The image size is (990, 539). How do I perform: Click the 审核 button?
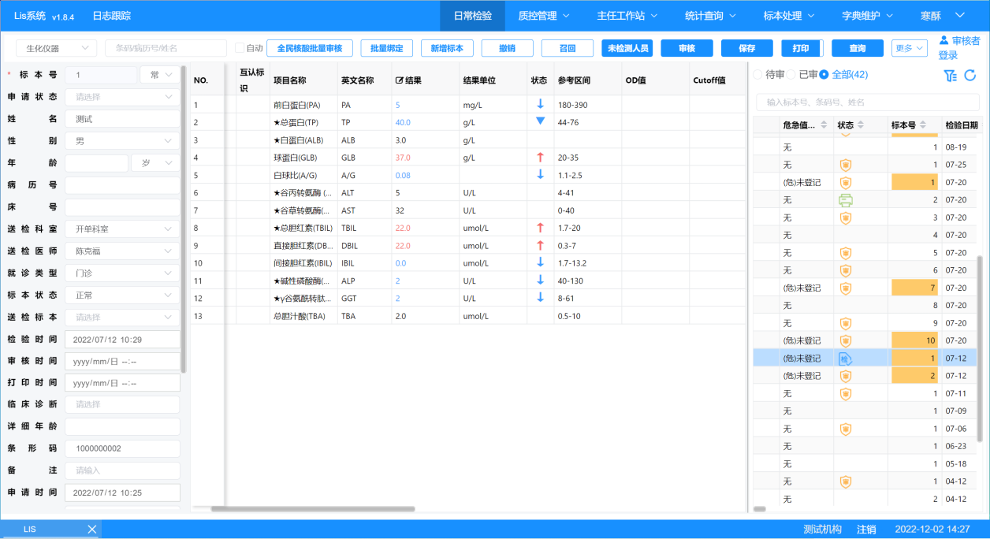click(687, 48)
